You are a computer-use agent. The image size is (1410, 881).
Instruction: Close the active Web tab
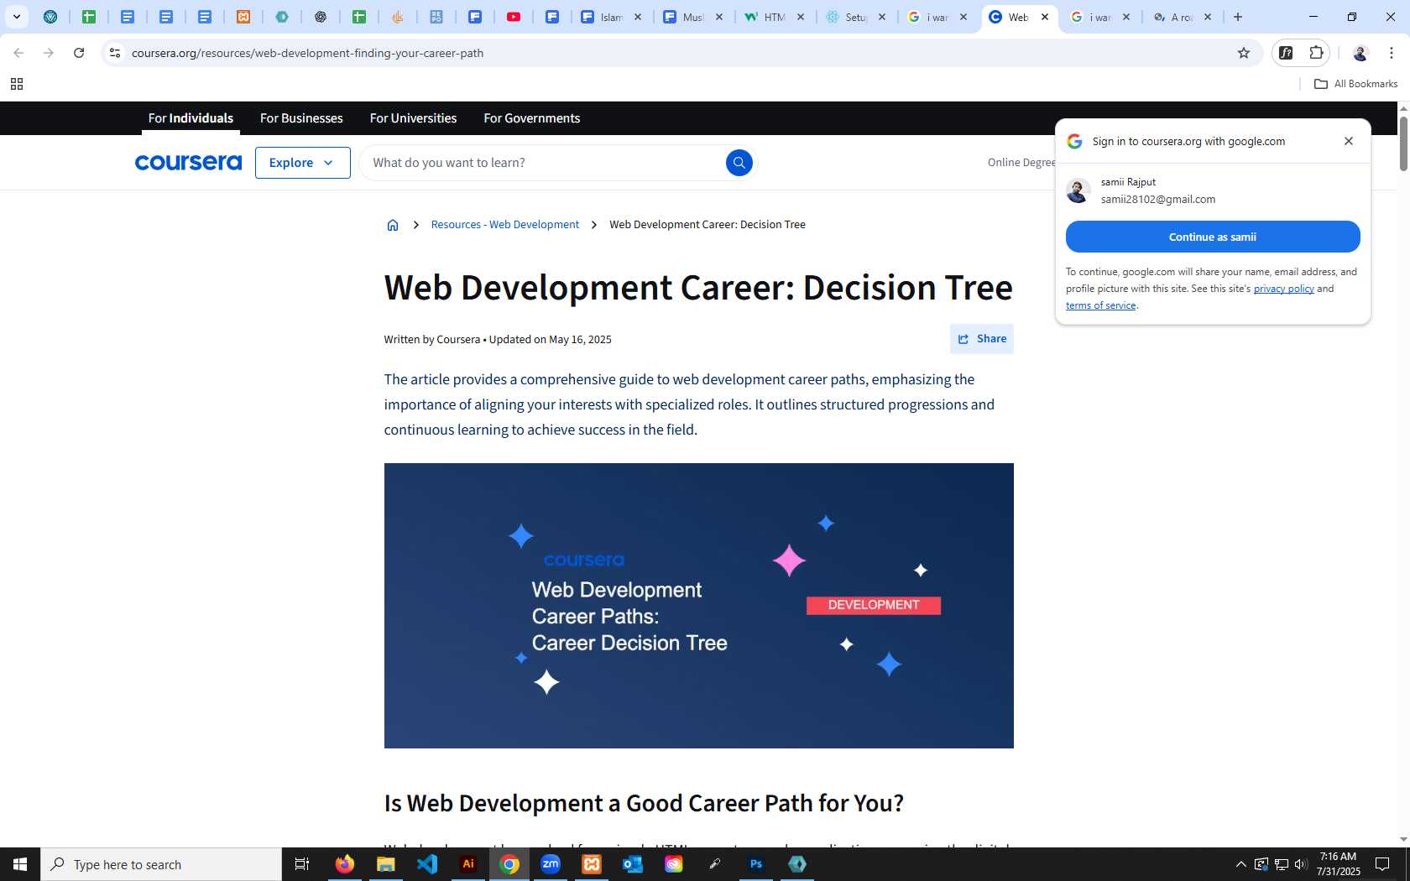1045,17
